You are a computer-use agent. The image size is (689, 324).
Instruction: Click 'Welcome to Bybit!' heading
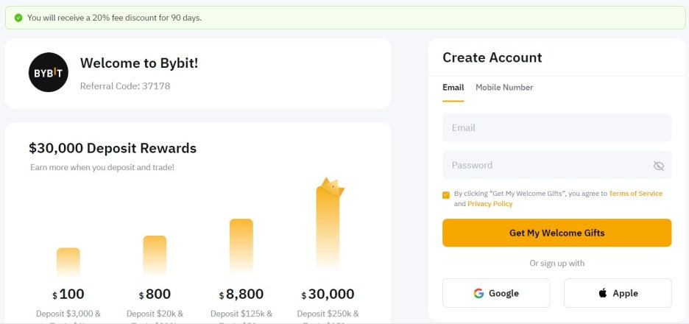point(139,63)
